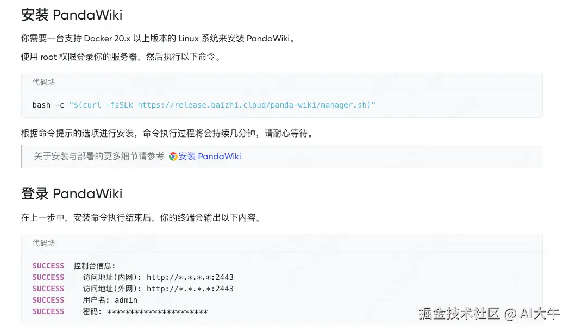Click the line '使用 root 权限登录你的服务器'
Viewport: 570px width, 331px height.
(122, 57)
